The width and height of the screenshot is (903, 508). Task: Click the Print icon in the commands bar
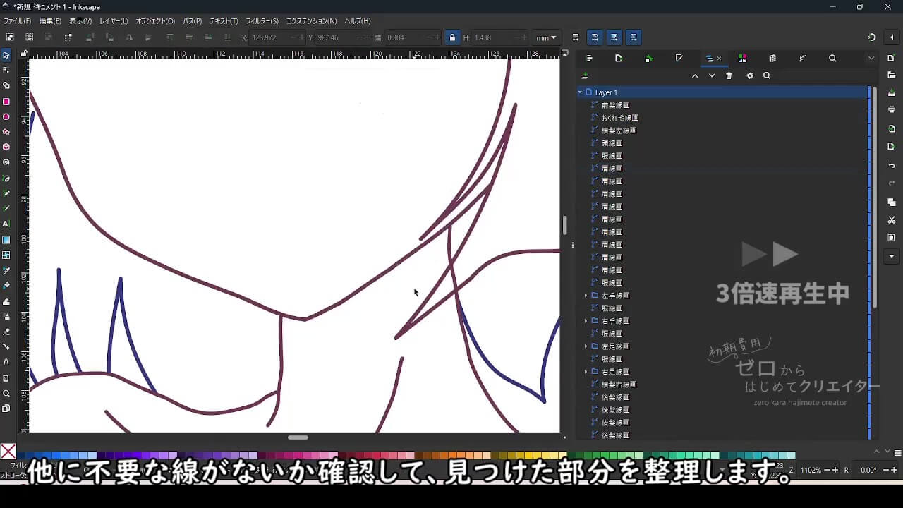[x=892, y=109]
